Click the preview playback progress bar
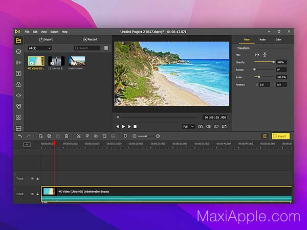This screenshot has height=230, width=307. [x=158, y=117]
